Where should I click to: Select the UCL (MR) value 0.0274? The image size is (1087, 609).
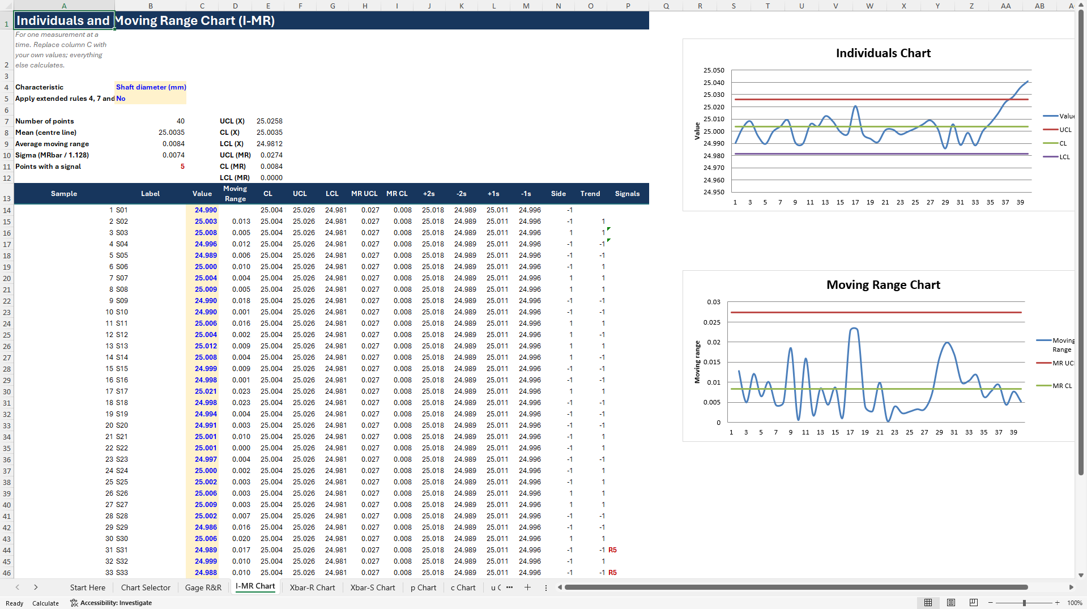click(268, 155)
